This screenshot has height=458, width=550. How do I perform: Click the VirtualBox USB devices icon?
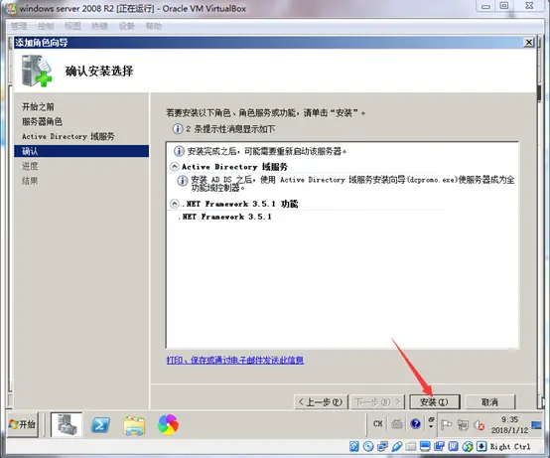point(396,446)
